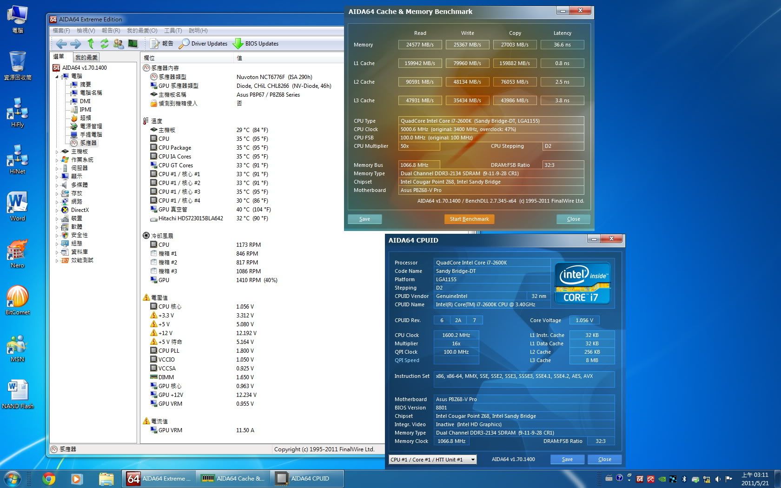Switch to AIDA64 Cache taskbar button
Image resolution: width=781 pixels, height=488 pixels.
click(232, 478)
